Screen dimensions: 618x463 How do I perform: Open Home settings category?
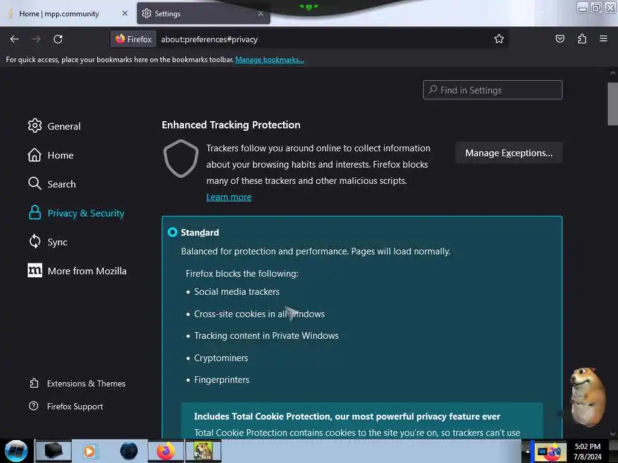pyautogui.click(x=51, y=155)
